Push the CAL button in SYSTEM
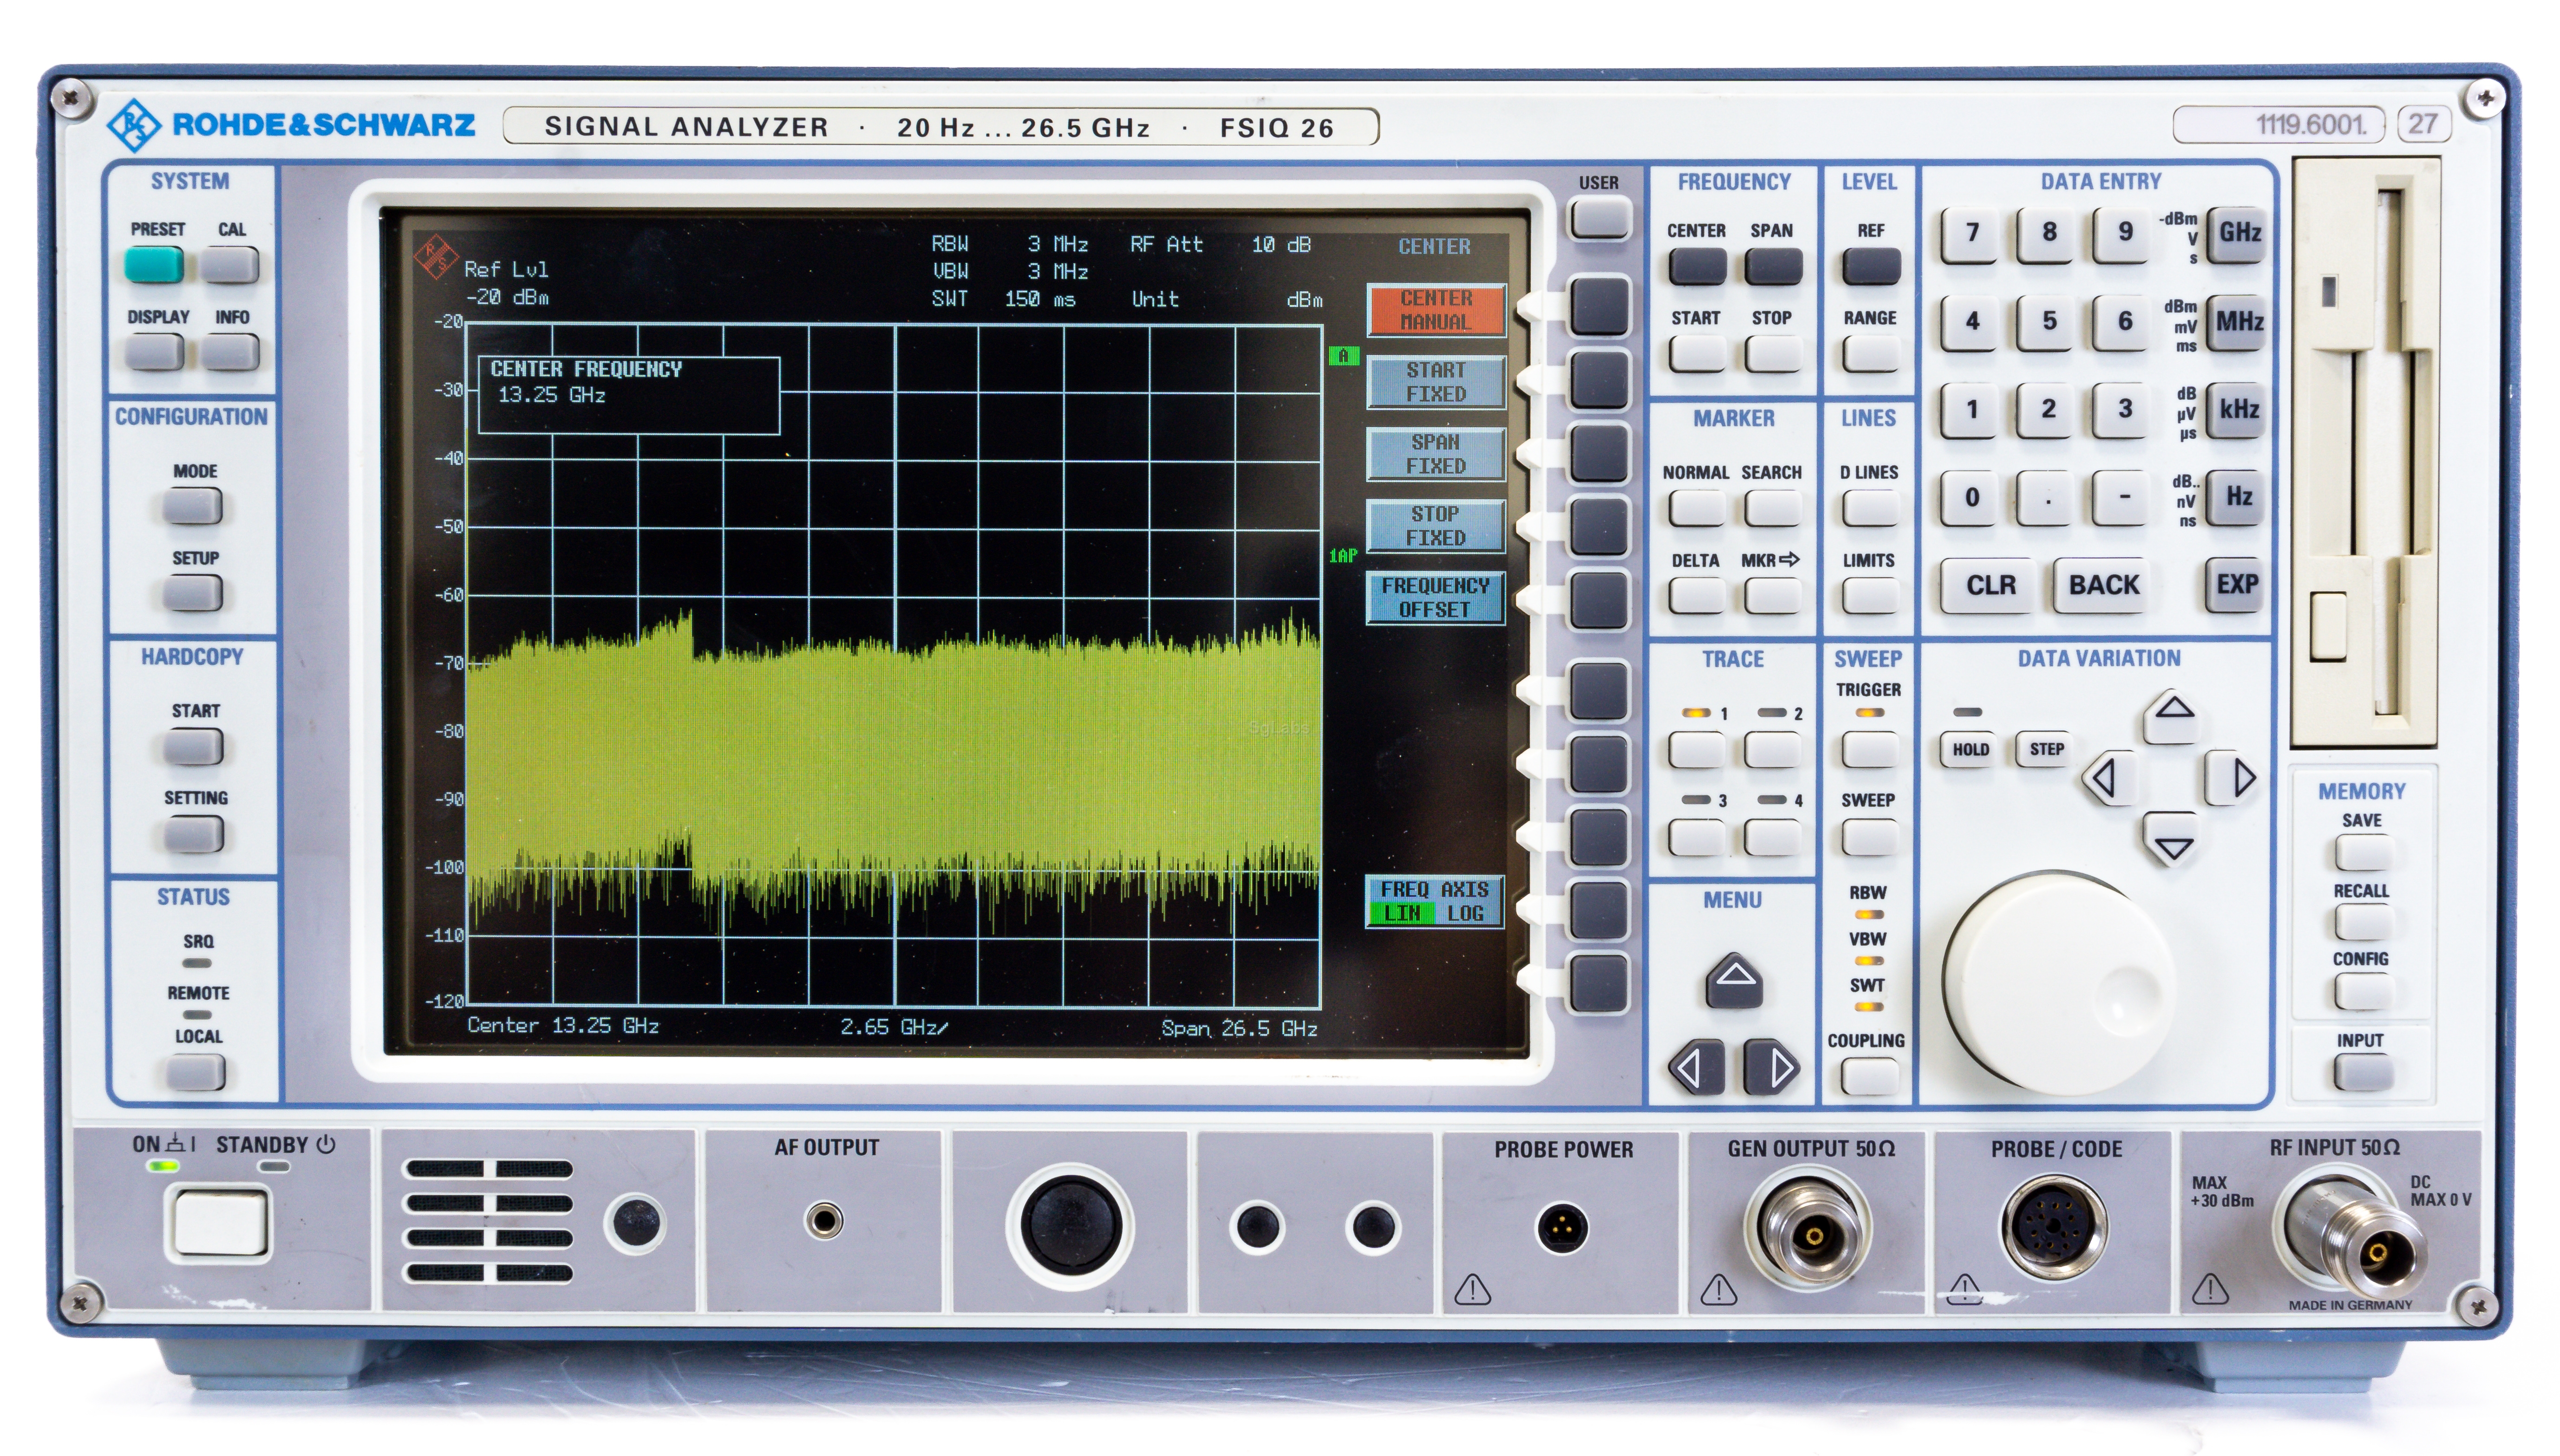Image resolution: width=2560 pixels, height=1456 pixels. (229, 266)
